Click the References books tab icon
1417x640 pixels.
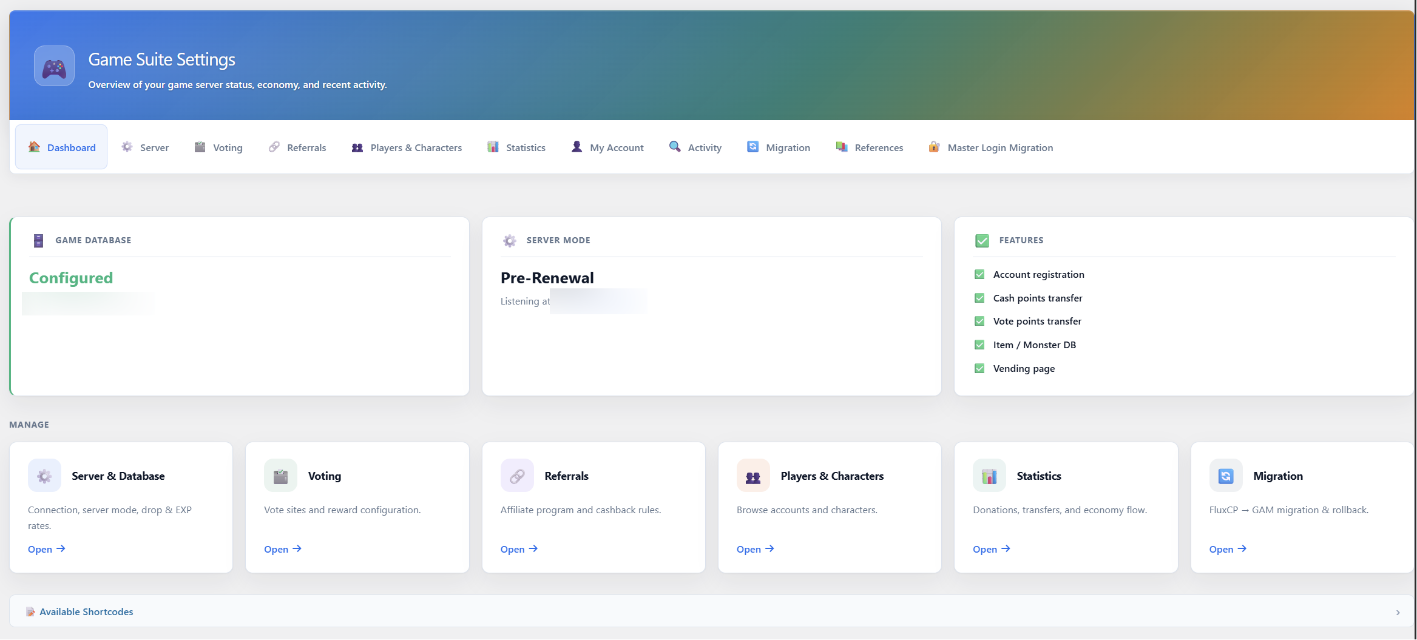[842, 147]
